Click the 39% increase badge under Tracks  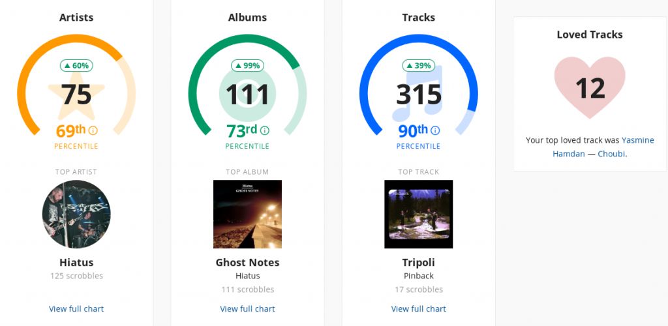418,65
